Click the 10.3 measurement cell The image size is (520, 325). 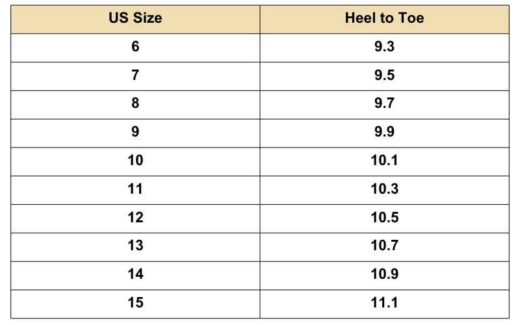[x=384, y=189]
